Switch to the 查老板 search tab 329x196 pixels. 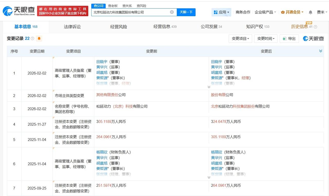(113, 6)
